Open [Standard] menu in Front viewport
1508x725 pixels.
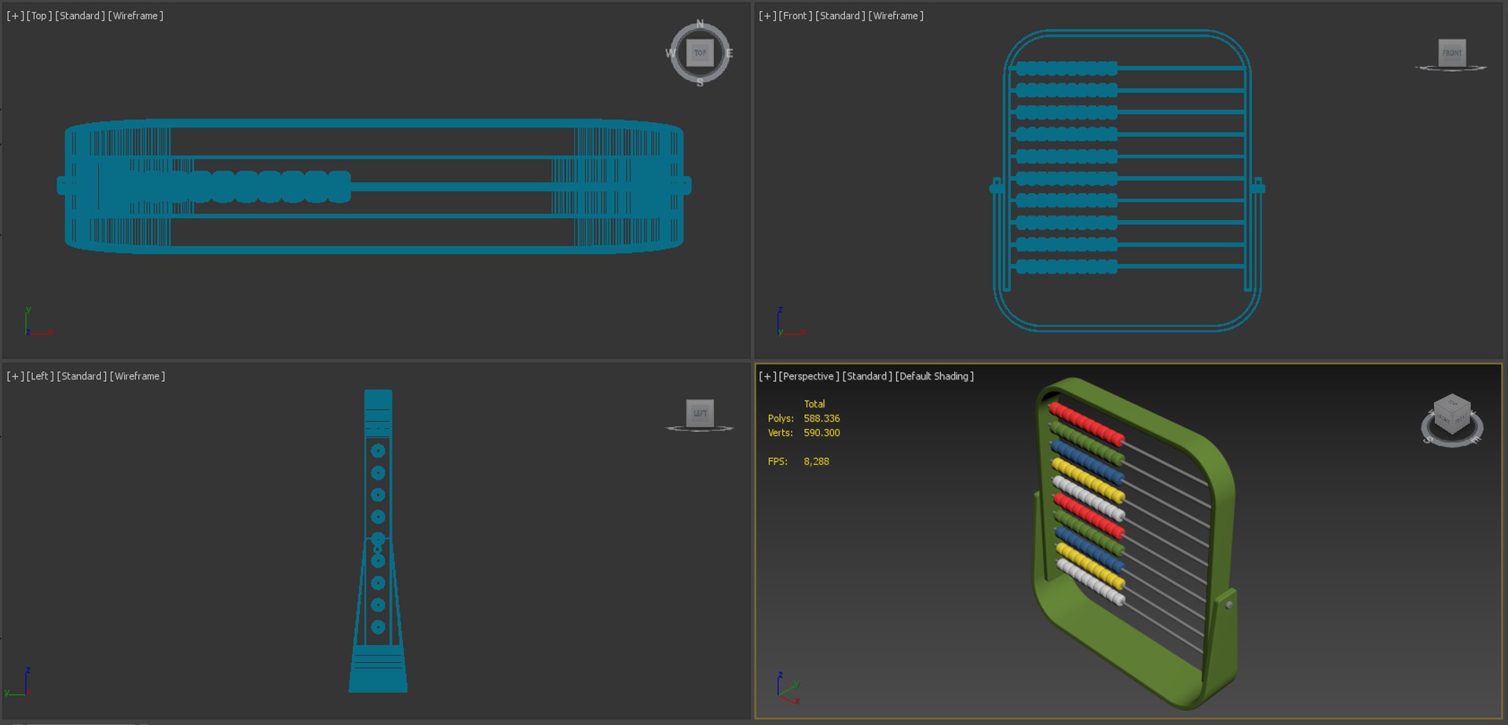click(840, 16)
